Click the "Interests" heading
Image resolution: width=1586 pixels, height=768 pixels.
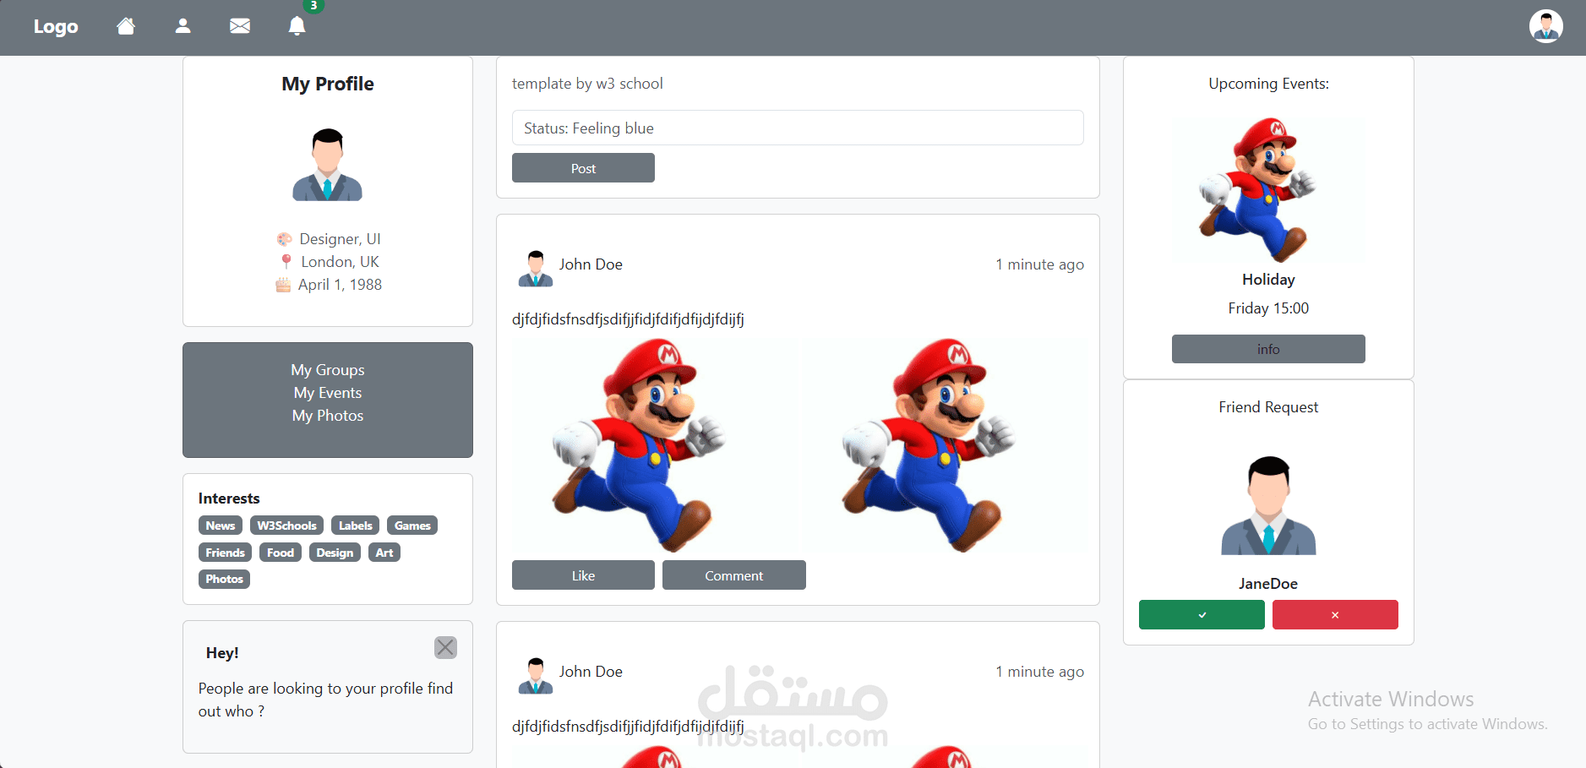coord(229,498)
